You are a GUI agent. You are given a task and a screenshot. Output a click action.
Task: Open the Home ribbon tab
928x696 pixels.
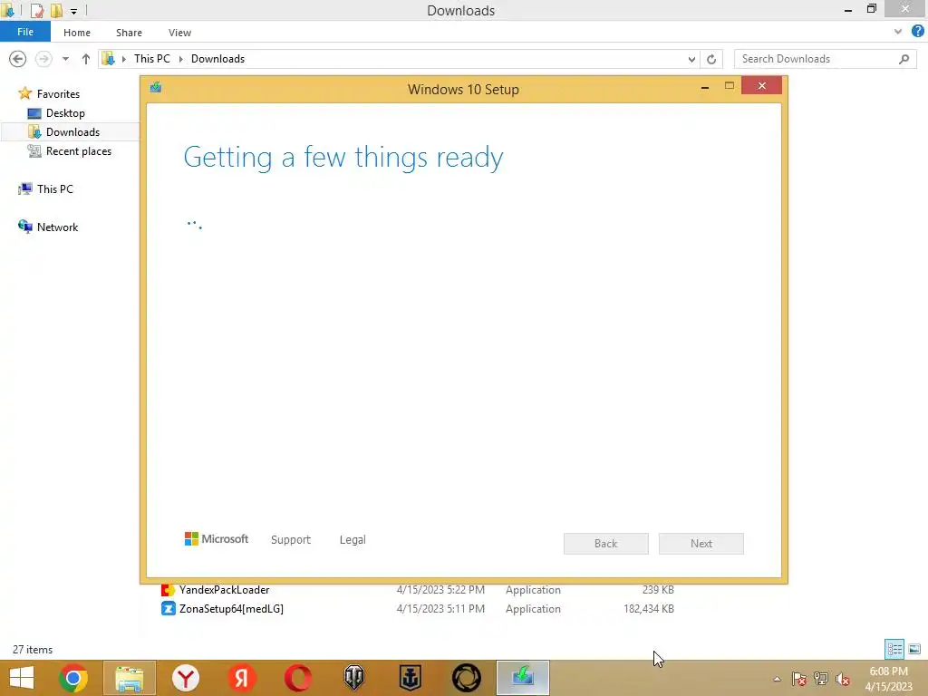click(77, 33)
